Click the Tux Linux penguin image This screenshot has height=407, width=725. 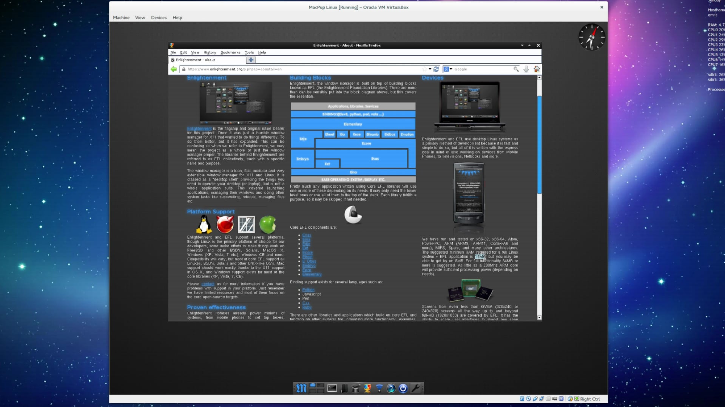pos(204,225)
